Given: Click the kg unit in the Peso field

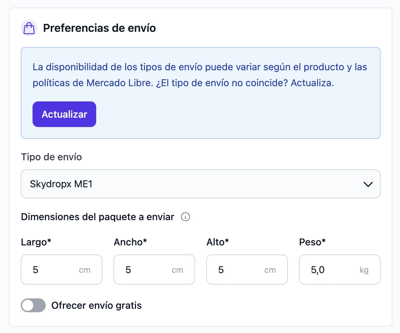Looking at the screenshot, I should point(364,270).
